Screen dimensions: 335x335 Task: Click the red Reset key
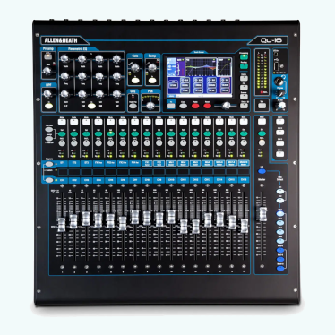(x=208, y=106)
